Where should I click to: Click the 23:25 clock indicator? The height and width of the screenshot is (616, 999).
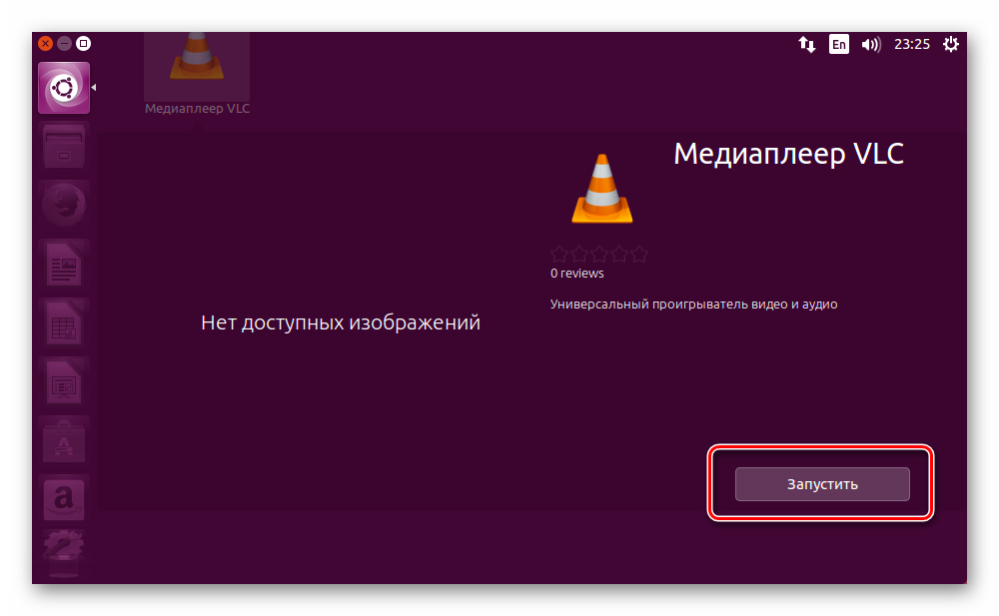[912, 44]
